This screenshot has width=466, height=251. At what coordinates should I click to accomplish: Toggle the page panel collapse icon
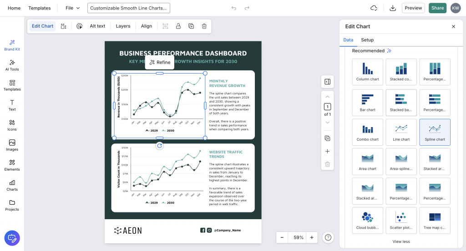point(328,82)
